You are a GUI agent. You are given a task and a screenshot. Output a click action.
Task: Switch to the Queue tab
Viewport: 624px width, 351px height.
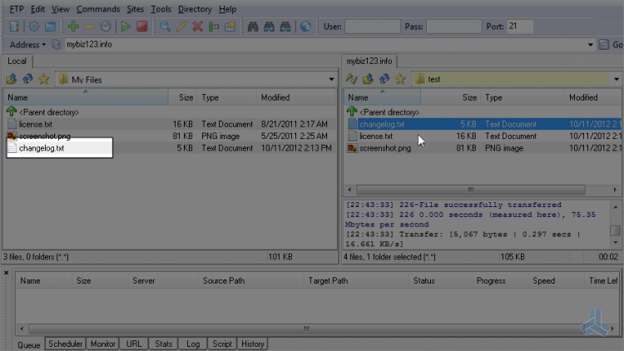click(x=28, y=344)
